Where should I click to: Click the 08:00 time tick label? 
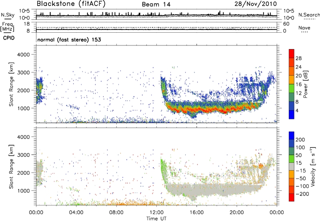tap(116, 213)
